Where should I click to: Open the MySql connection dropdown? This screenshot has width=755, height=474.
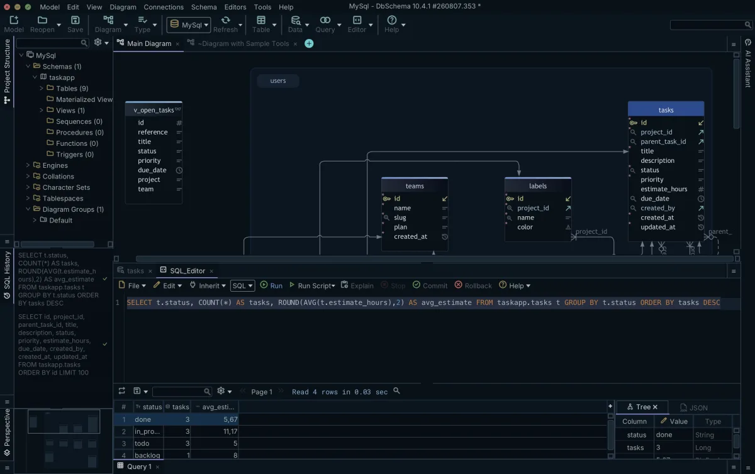(x=189, y=25)
